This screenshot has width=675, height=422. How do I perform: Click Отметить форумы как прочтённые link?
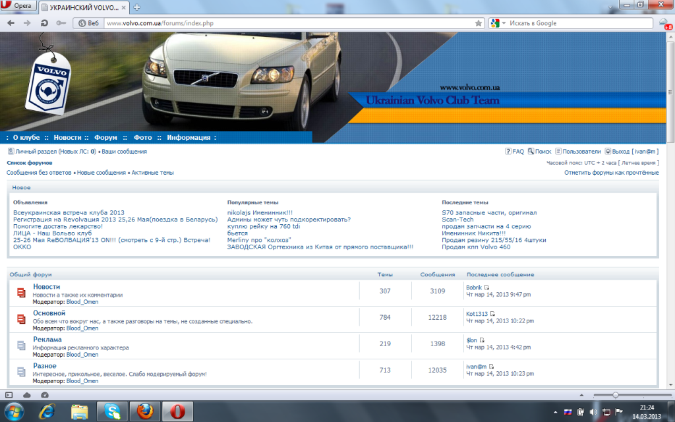(611, 173)
